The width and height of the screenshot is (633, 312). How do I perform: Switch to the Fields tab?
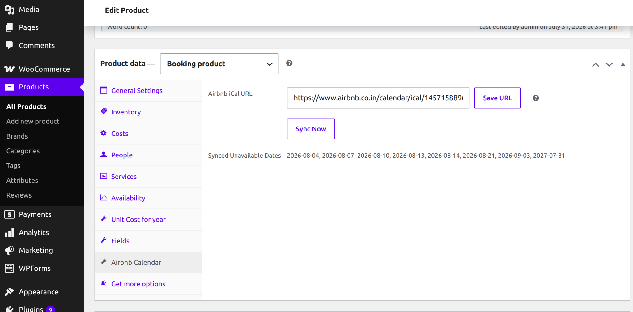pyautogui.click(x=148, y=241)
